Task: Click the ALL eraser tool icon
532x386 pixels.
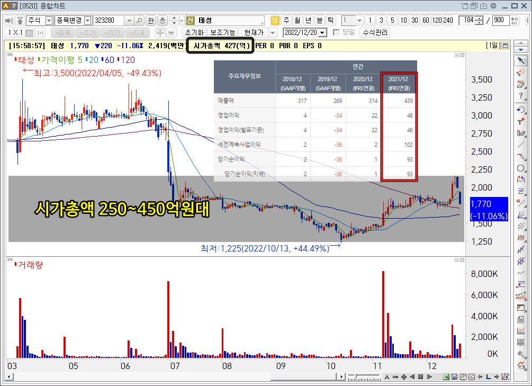Action: [521, 84]
